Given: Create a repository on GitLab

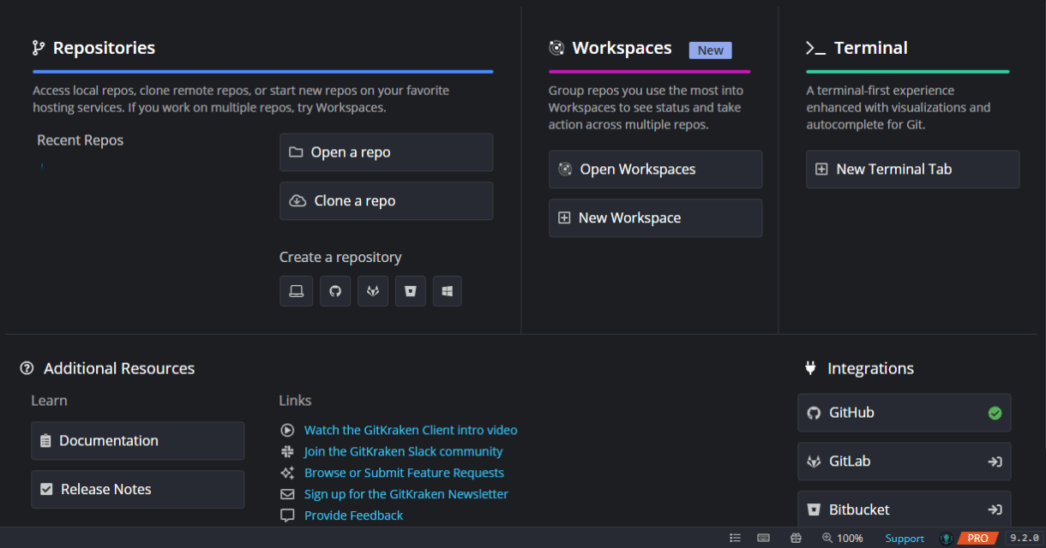Looking at the screenshot, I should click(372, 291).
